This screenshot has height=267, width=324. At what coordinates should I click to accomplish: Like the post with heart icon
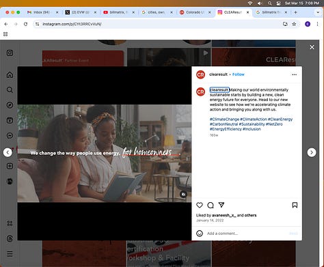pos(200,205)
